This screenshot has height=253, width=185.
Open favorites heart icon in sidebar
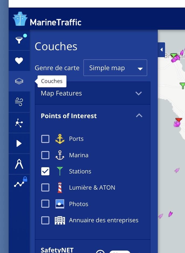19,61
